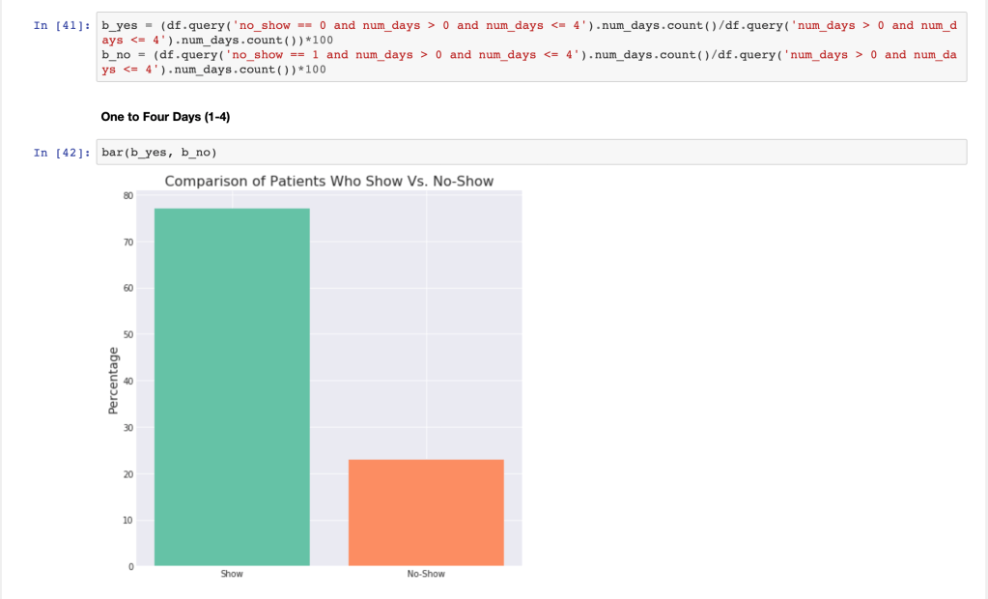Click the 10 tick on y-axis
Image resolution: width=988 pixels, height=599 pixels.
pos(128,520)
